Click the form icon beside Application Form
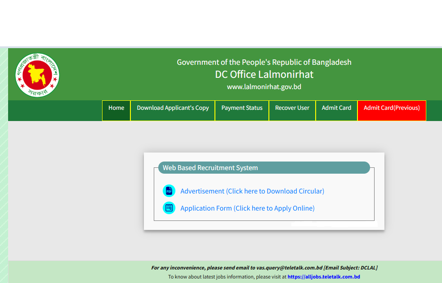Viewport: 442px width, 283px height. click(x=169, y=208)
